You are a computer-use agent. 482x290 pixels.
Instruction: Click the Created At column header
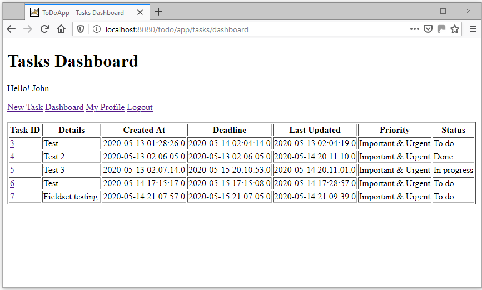pyautogui.click(x=144, y=130)
